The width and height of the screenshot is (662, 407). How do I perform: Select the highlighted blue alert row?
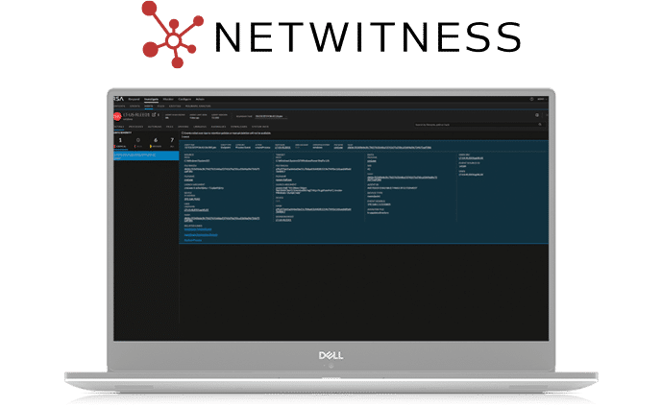(x=146, y=156)
